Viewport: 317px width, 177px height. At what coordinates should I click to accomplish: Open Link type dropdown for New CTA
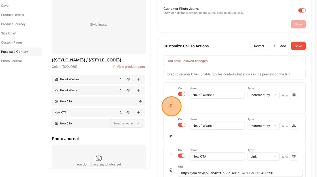pos(263,157)
